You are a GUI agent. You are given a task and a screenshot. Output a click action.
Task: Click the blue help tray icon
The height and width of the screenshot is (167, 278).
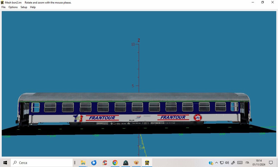click(x=211, y=163)
